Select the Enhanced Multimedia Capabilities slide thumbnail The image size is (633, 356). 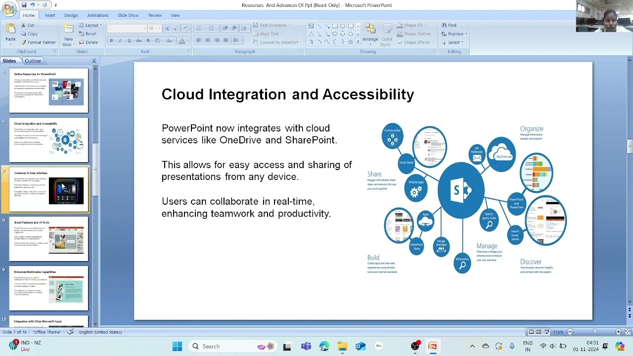48,288
